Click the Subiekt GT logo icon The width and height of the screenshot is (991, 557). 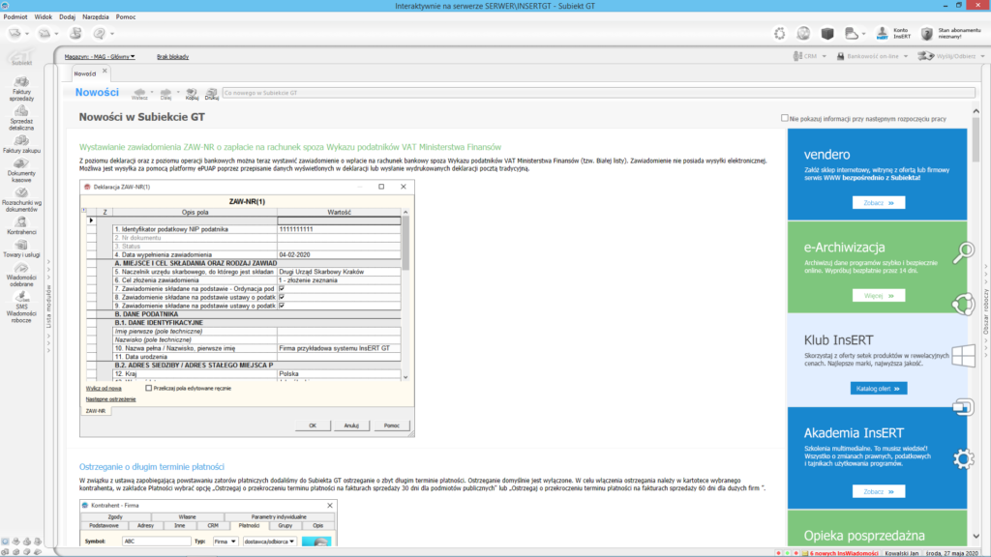click(x=21, y=57)
